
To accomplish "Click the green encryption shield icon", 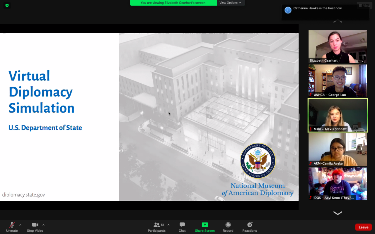I will pos(7,5).
